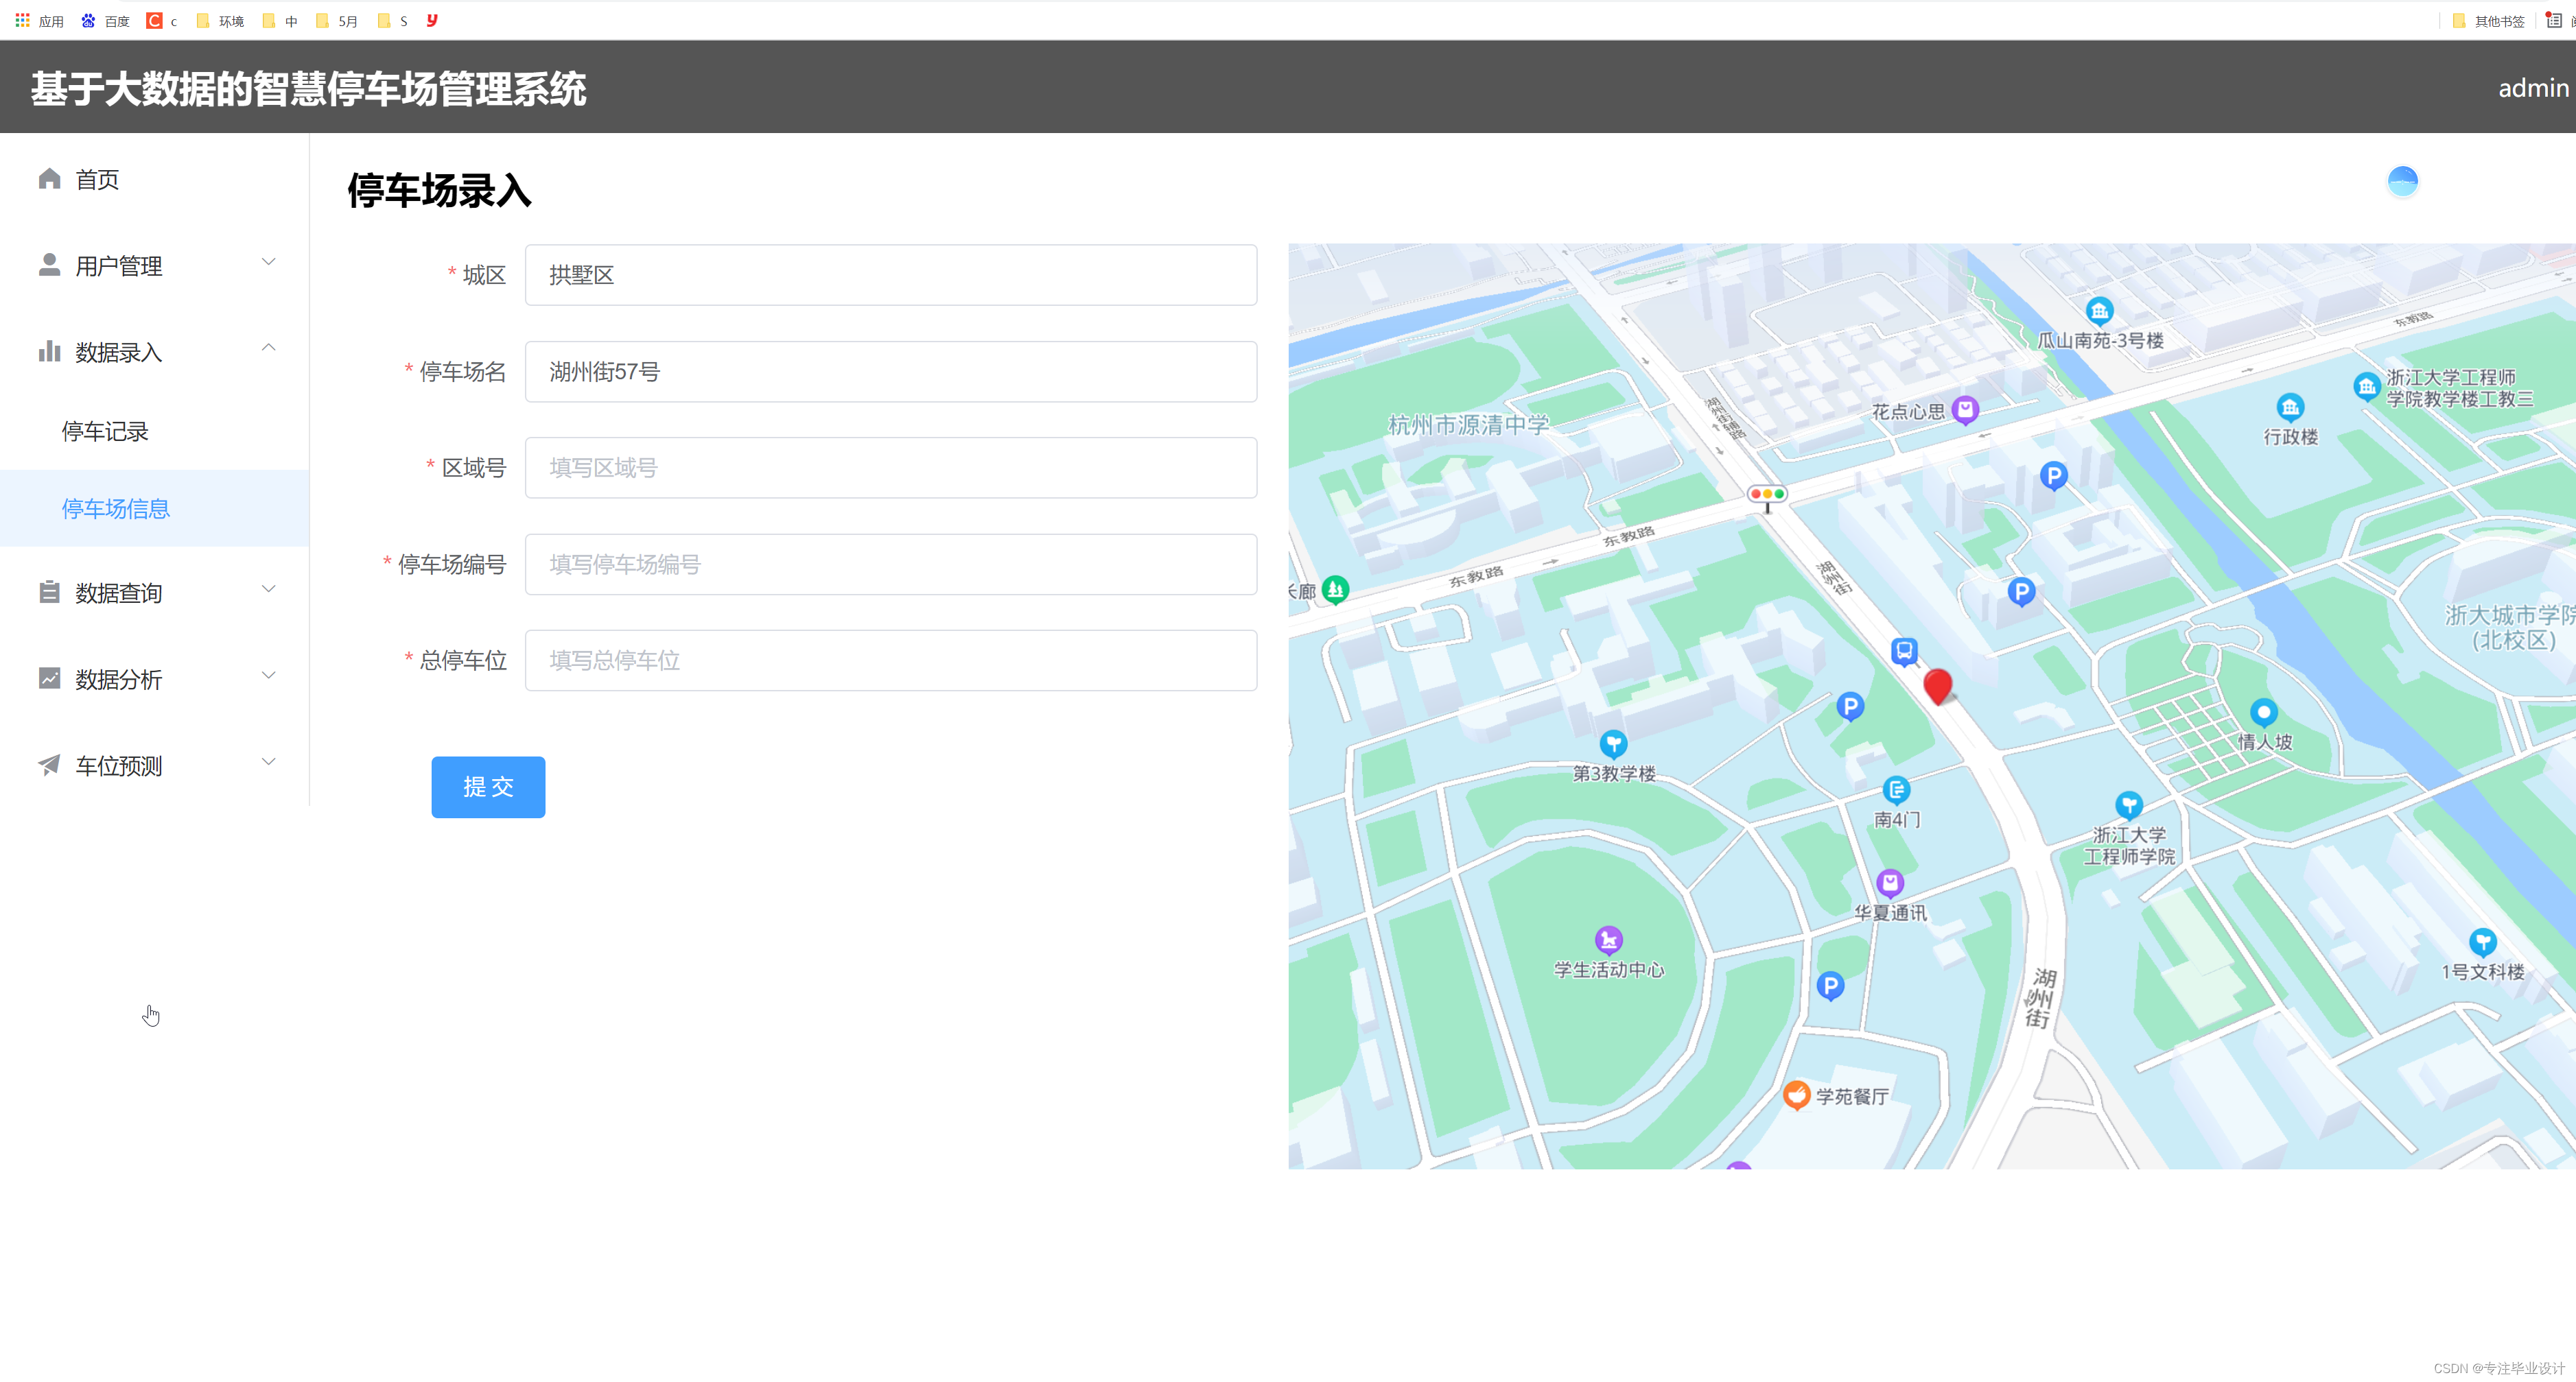Click the 瓜山南苑-3号楼 building icon
The height and width of the screenshot is (1382, 2576).
2099,310
